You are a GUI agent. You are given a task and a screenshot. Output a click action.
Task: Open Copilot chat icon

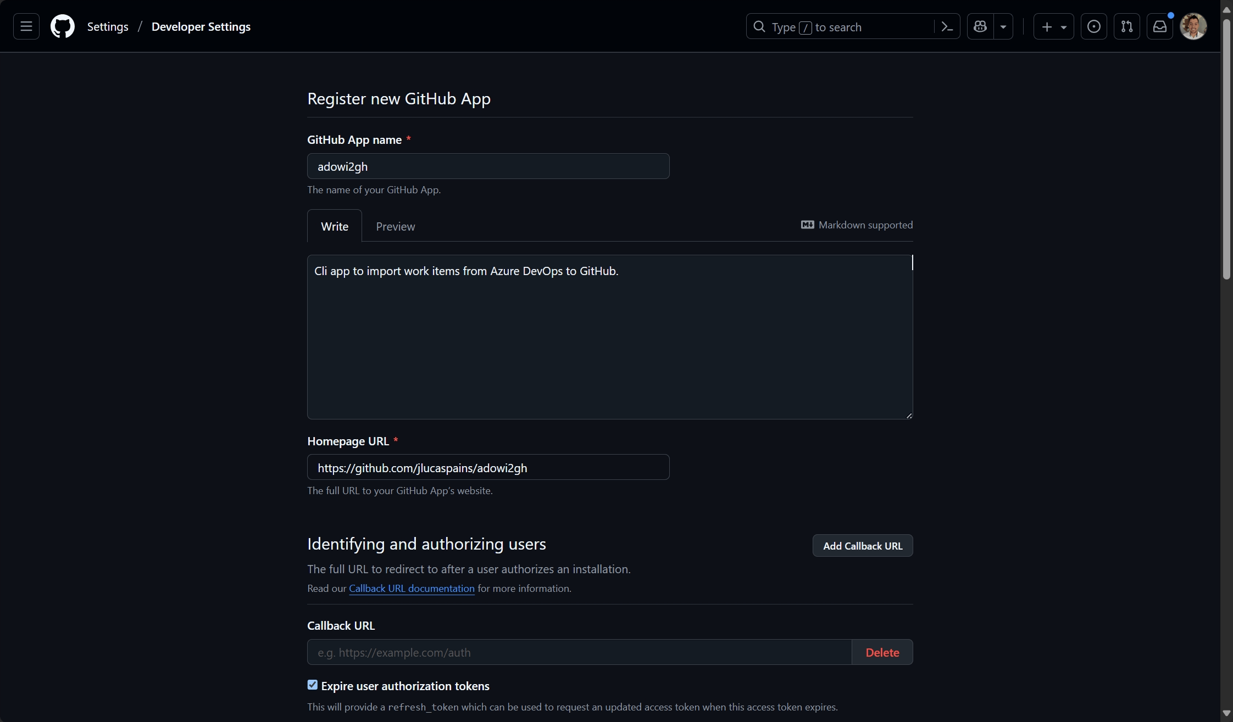[x=980, y=26]
